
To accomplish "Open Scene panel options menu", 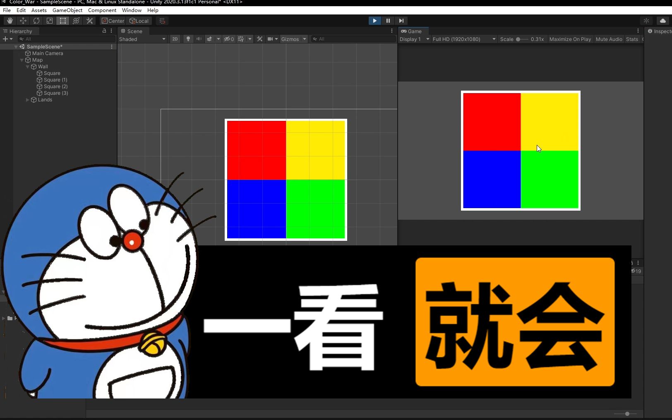I will coord(392,31).
